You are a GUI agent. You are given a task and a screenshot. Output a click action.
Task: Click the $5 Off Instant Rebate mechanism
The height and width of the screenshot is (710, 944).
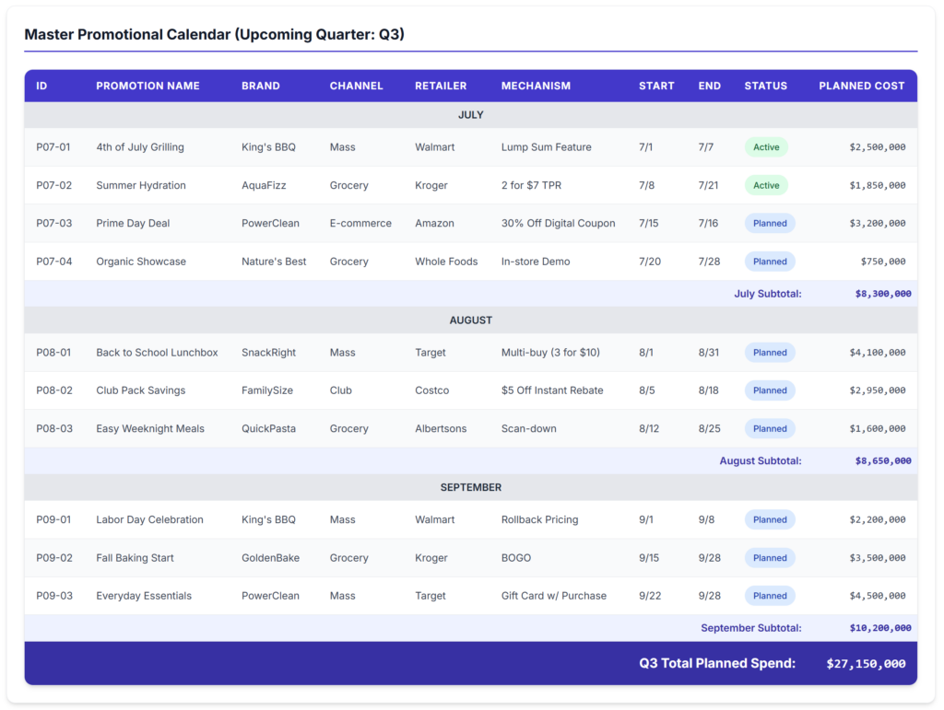[x=552, y=390]
